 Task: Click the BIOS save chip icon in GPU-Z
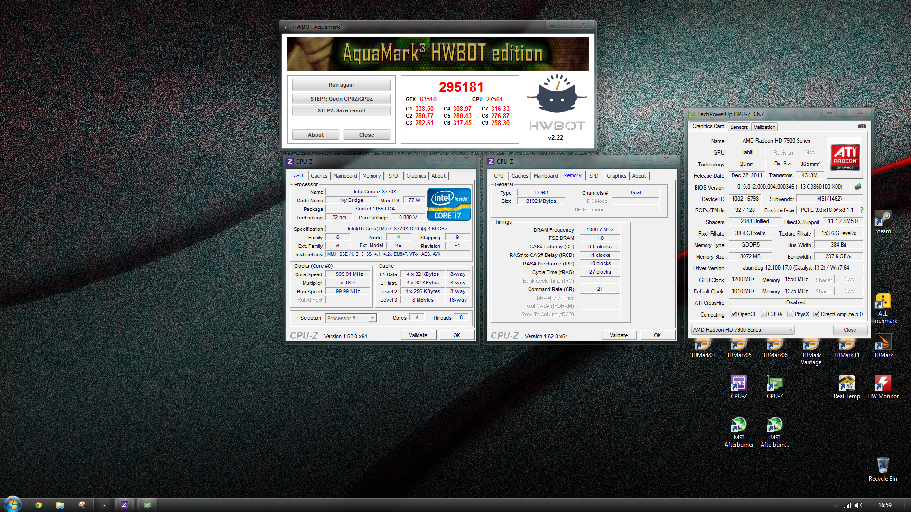(858, 187)
